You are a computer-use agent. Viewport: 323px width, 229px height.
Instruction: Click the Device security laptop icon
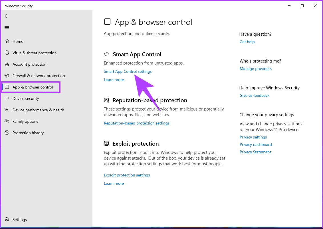[7, 99]
